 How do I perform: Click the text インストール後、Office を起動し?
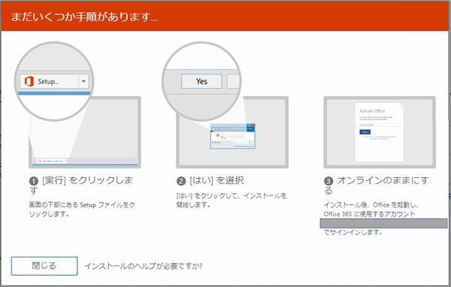pyautogui.click(x=371, y=205)
